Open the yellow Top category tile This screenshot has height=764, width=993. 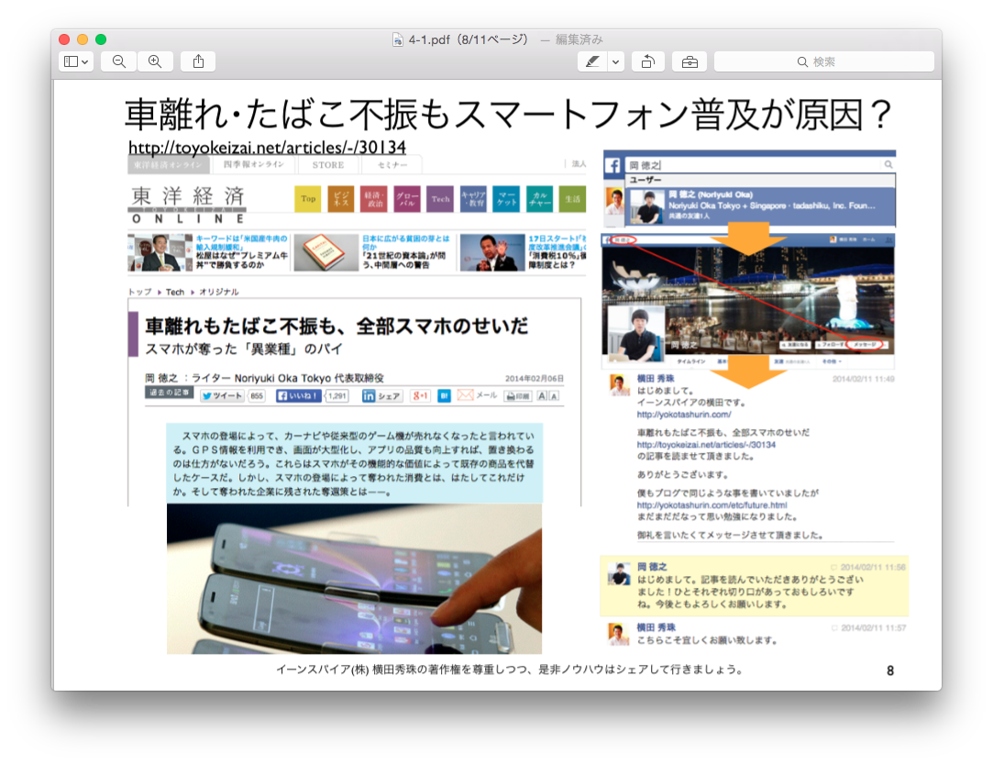[308, 199]
